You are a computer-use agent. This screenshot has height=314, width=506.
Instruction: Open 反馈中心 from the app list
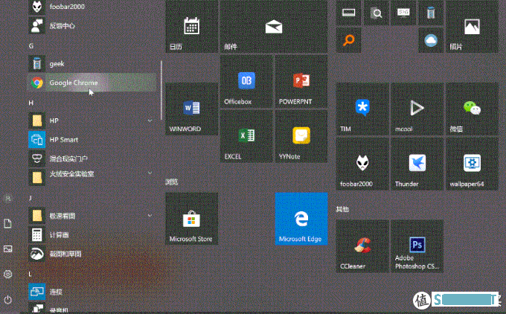coord(92,25)
